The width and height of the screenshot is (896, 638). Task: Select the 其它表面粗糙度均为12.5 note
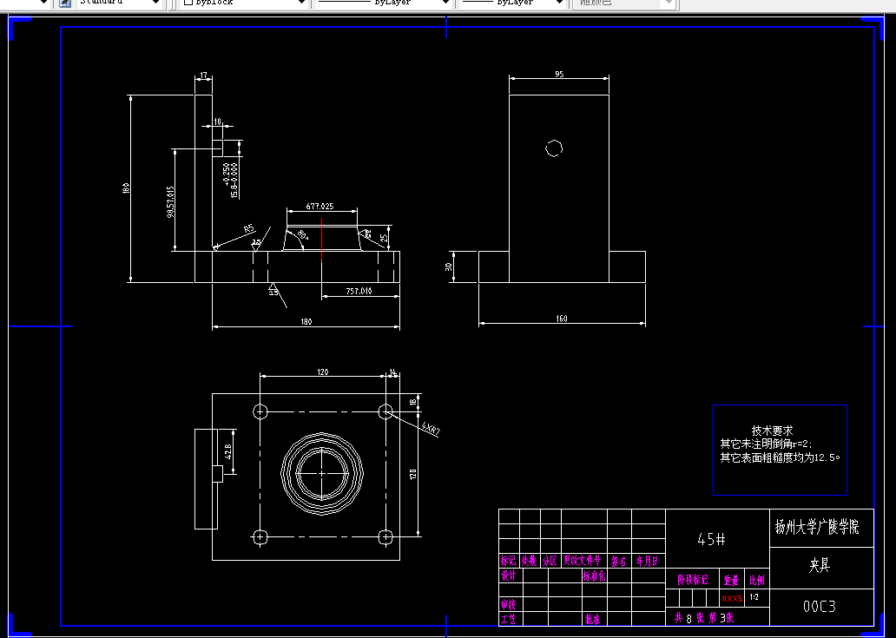(780, 457)
